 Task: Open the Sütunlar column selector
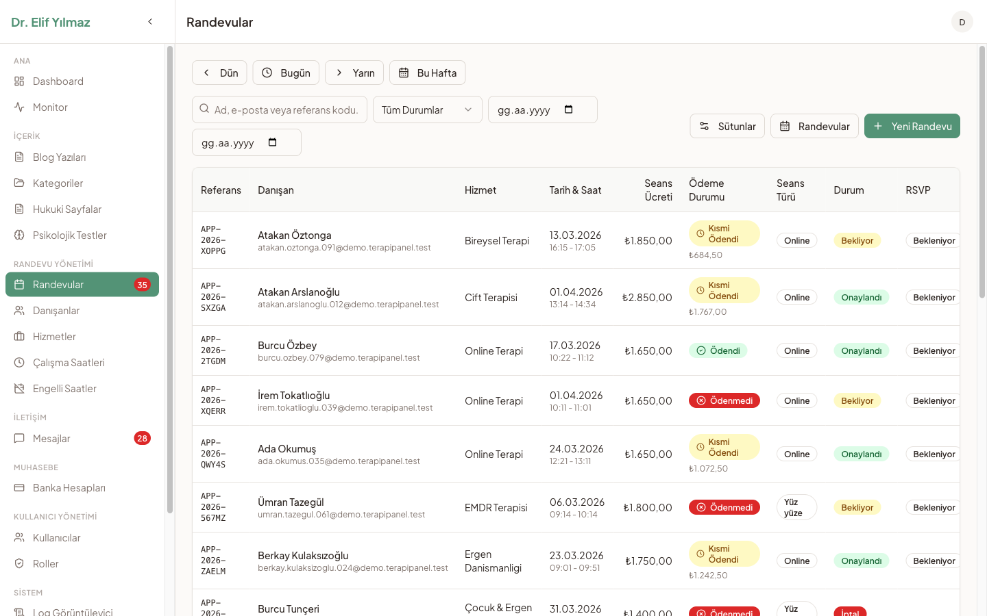(x=727, y=126)
